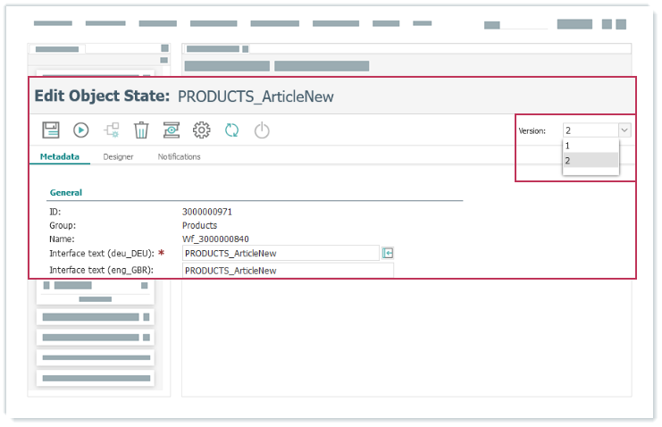This screenshot has height=427, width=662.
Task: Choose version 2 in the dropdown list
Action: click(590, 161)
